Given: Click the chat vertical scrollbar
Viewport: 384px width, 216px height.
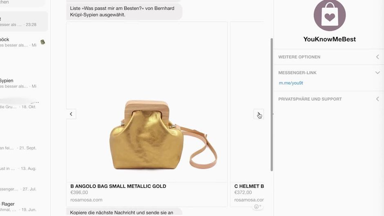Looking at the screenshot, I should click(x=272, y=102).
